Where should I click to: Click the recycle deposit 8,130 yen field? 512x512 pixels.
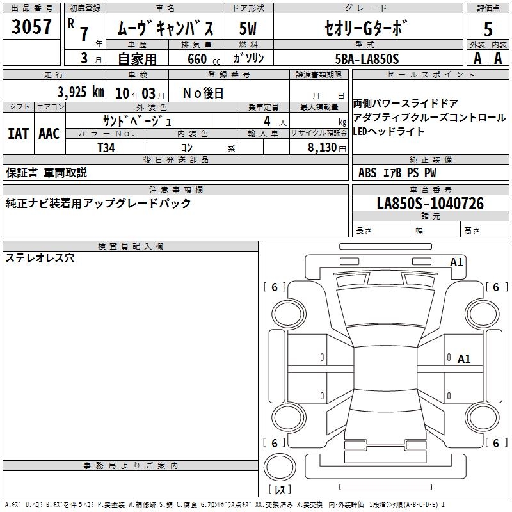pyautogui.click(x=319, y=147)
